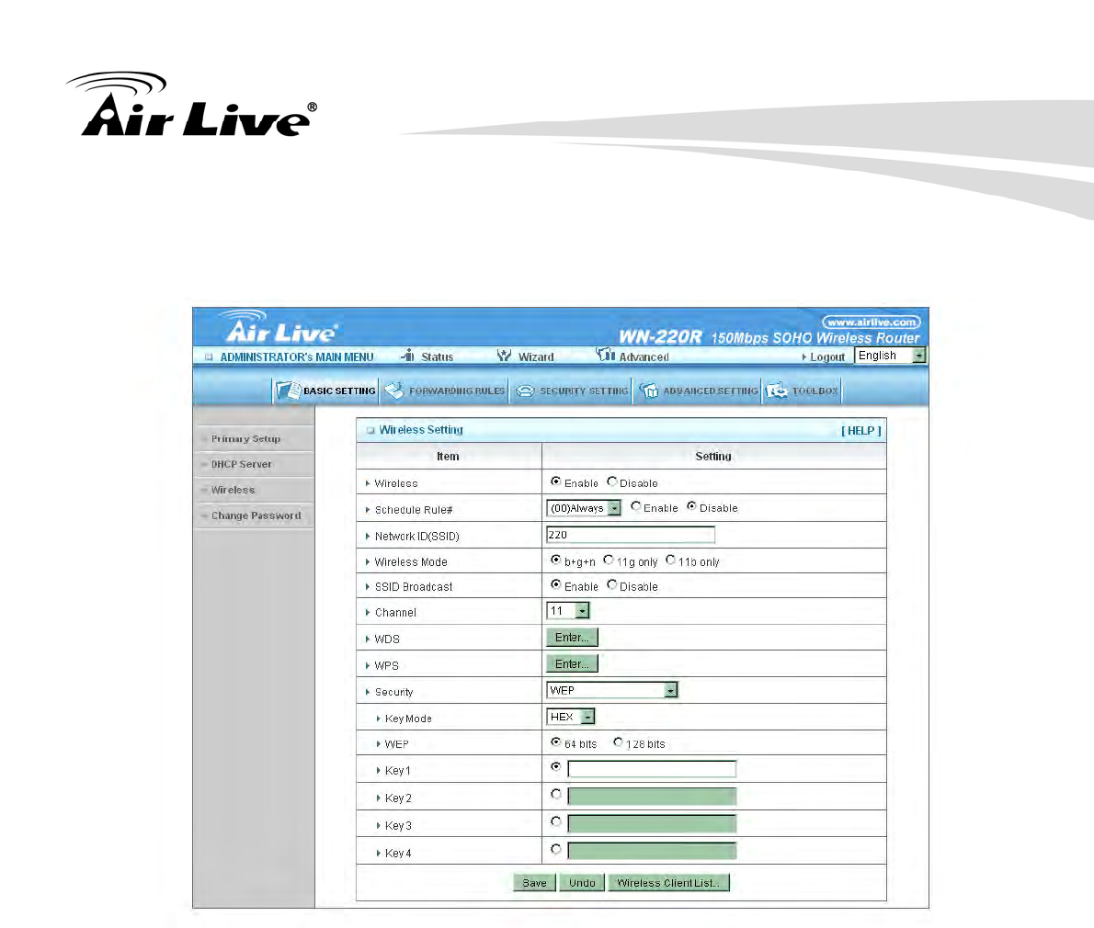Open the Key Mode HEX dropdown

571,717
